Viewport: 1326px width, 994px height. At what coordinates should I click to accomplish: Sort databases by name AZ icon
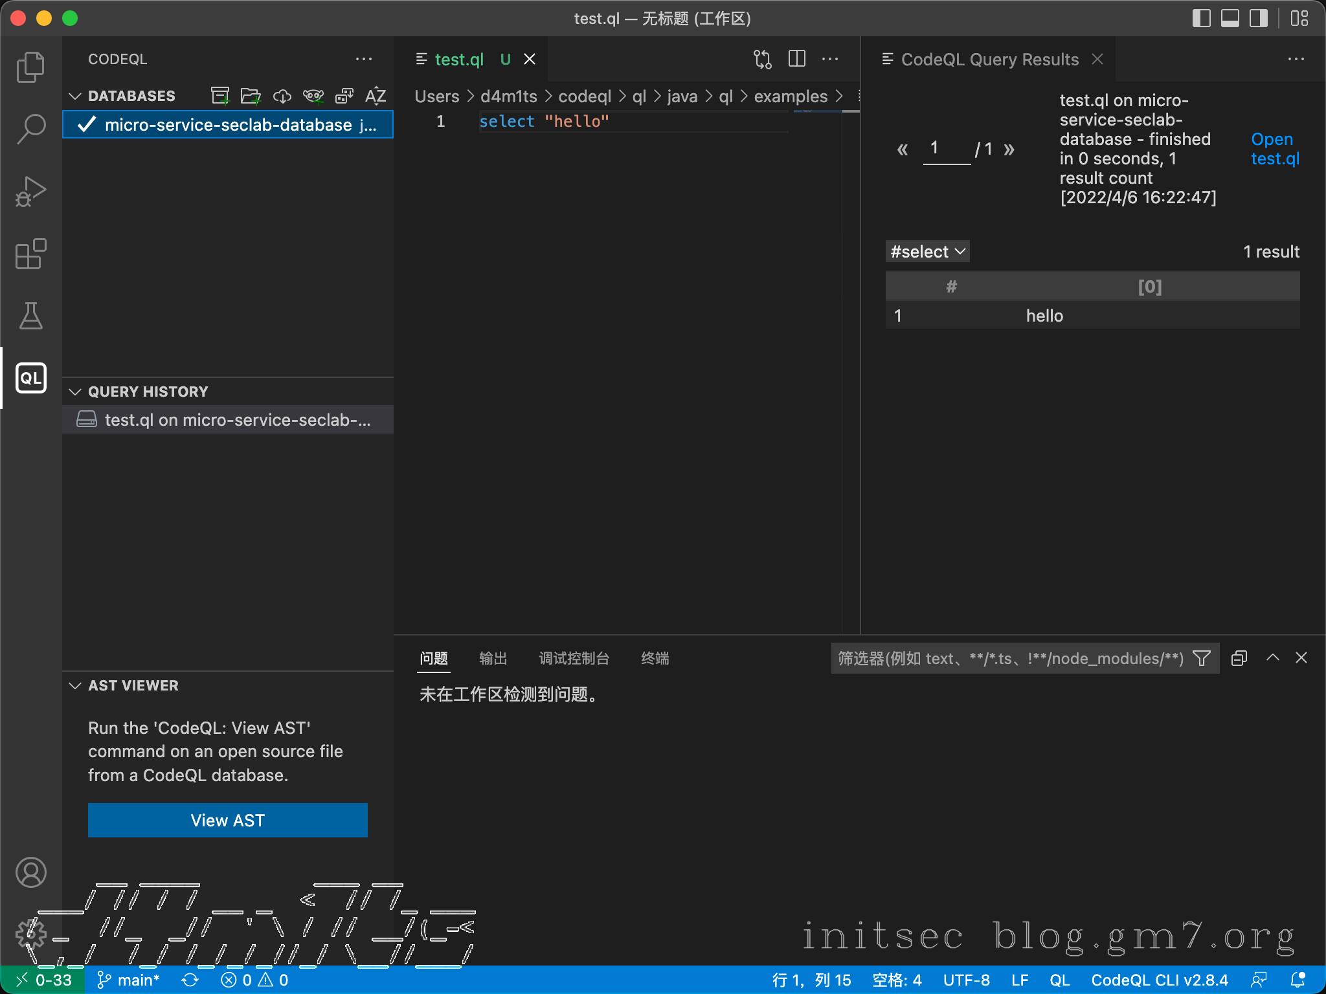click(376, 96)
